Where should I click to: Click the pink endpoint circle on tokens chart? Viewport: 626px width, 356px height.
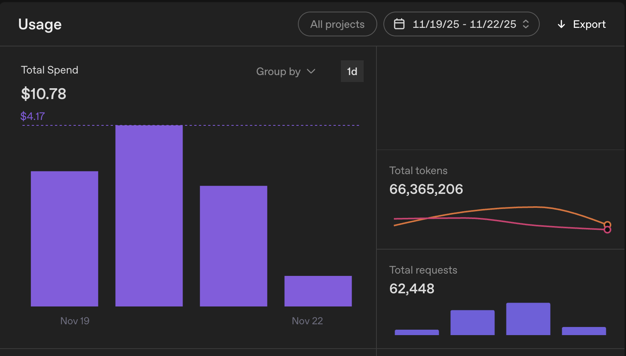point(607,229)
